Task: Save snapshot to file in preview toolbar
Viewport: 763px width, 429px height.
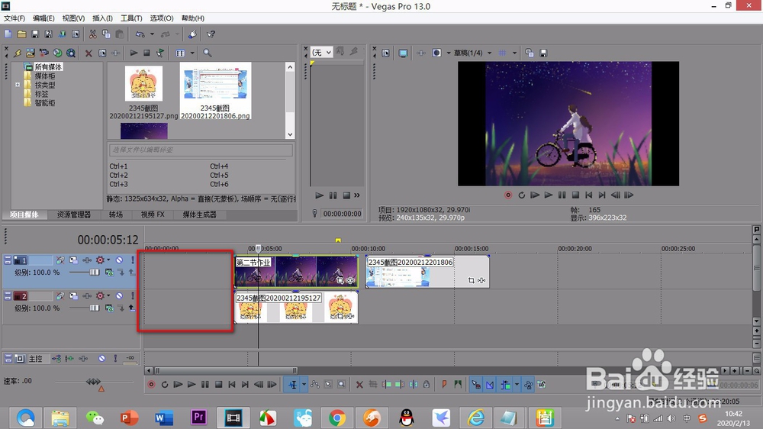Action: pyautogui.click(x=543, y=53)
